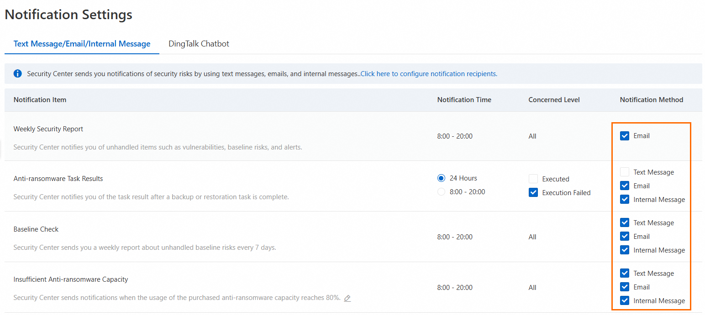The height and width of the screenshot is (315, 705).
Task: Disable Internal Message for Anti-ransomware Task Results
Action: point(625,200)
